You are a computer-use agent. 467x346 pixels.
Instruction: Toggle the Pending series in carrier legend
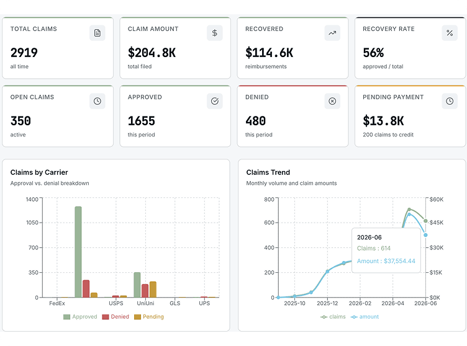point(148,317)
